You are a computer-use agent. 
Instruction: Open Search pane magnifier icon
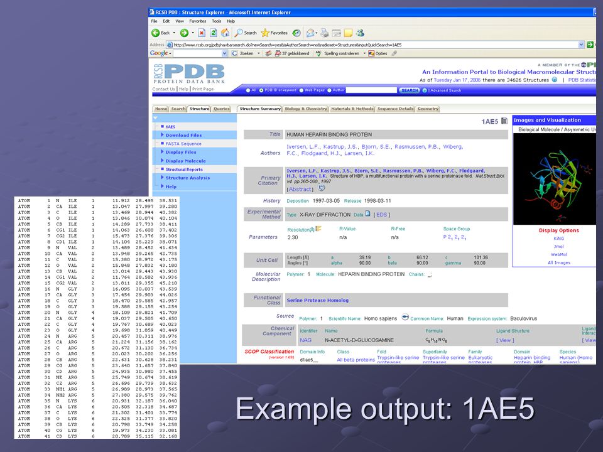(x=239, y=33)
